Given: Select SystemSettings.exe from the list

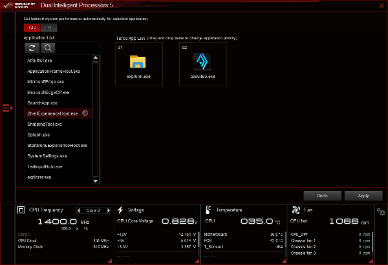Looking at the screenshot, I should click(47, 155).
